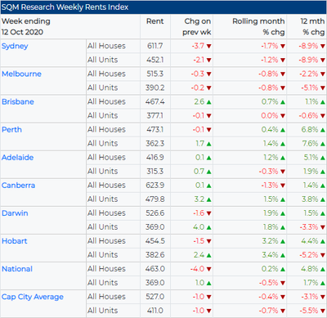The image size is (327, 318).
Task: Open the Canberra city link
Action: click(18, 186)
